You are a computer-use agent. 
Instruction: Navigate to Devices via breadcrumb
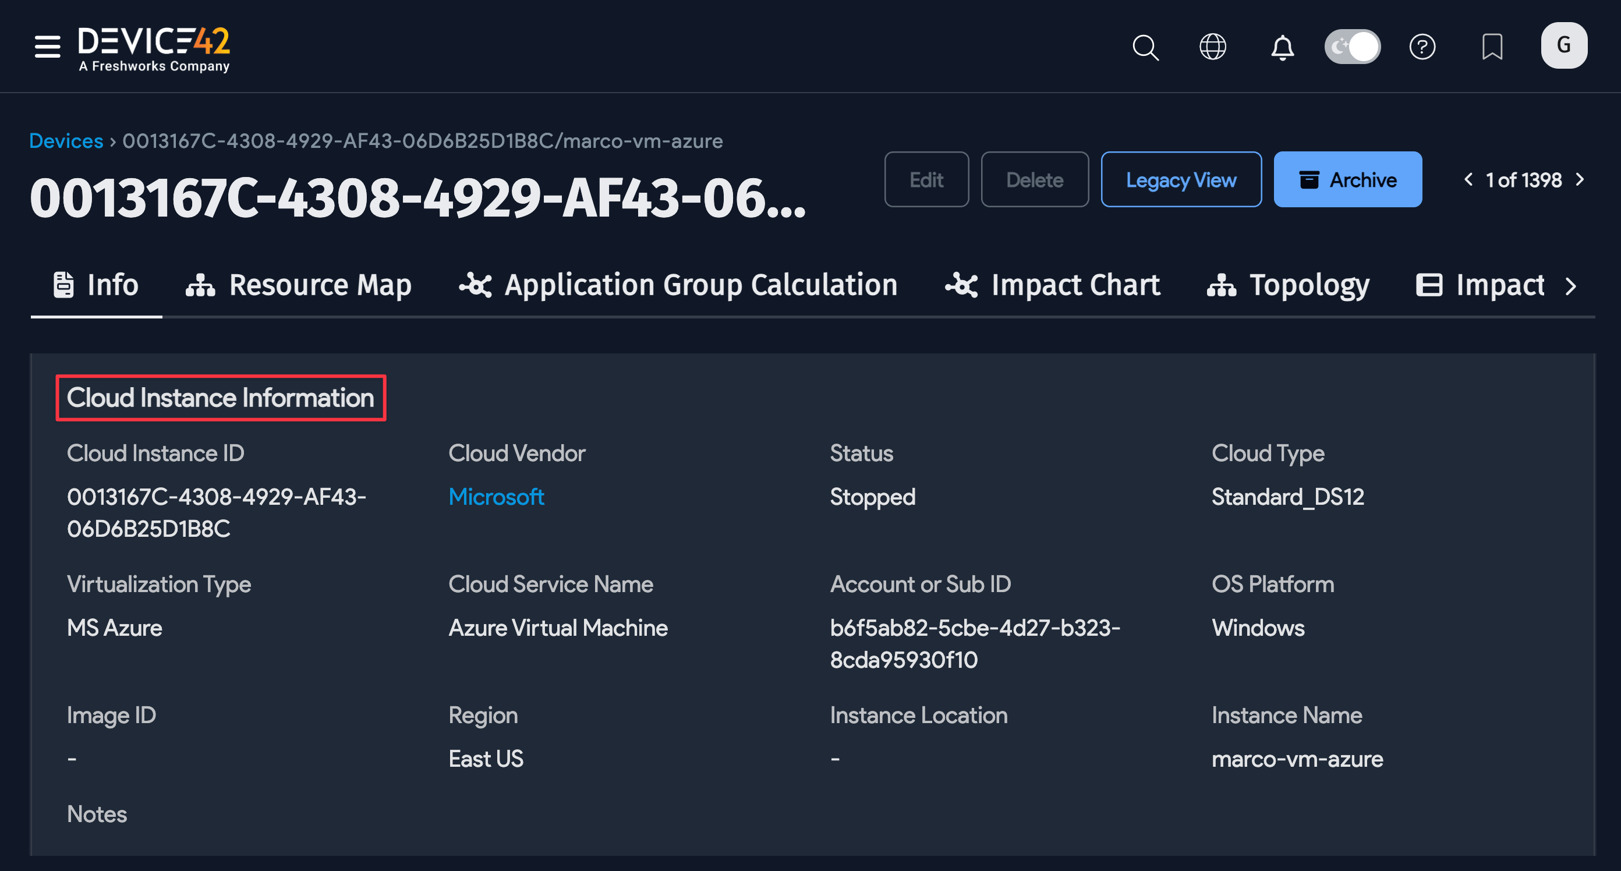coord(66,140)
